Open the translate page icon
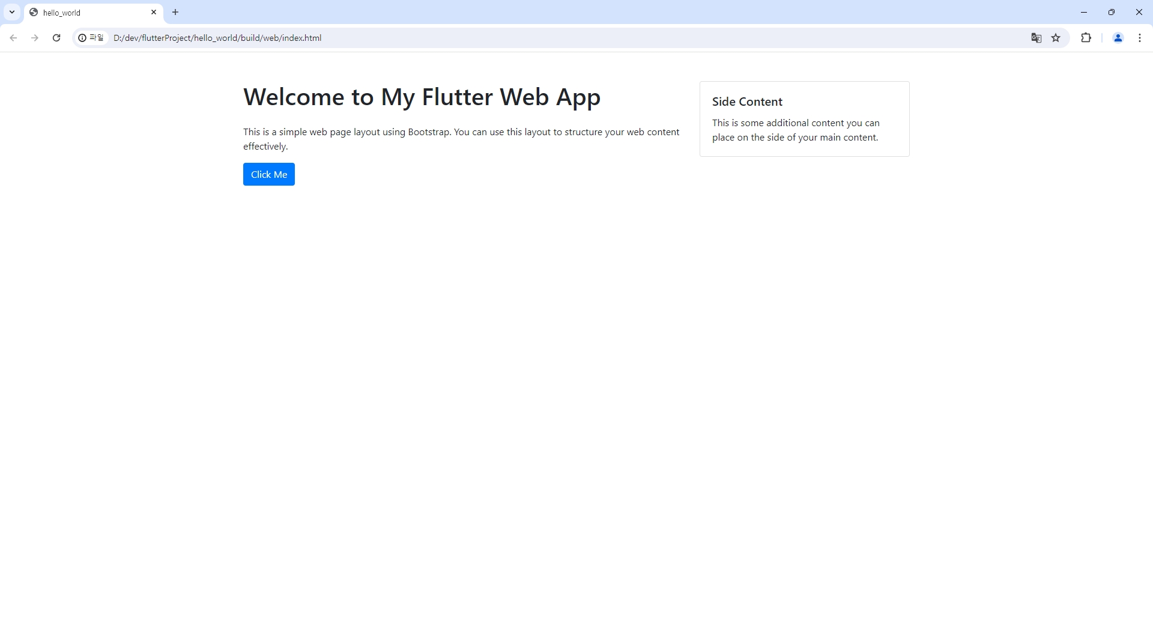The height and width of the screenshot is (620, 1153). (1036, 38)
